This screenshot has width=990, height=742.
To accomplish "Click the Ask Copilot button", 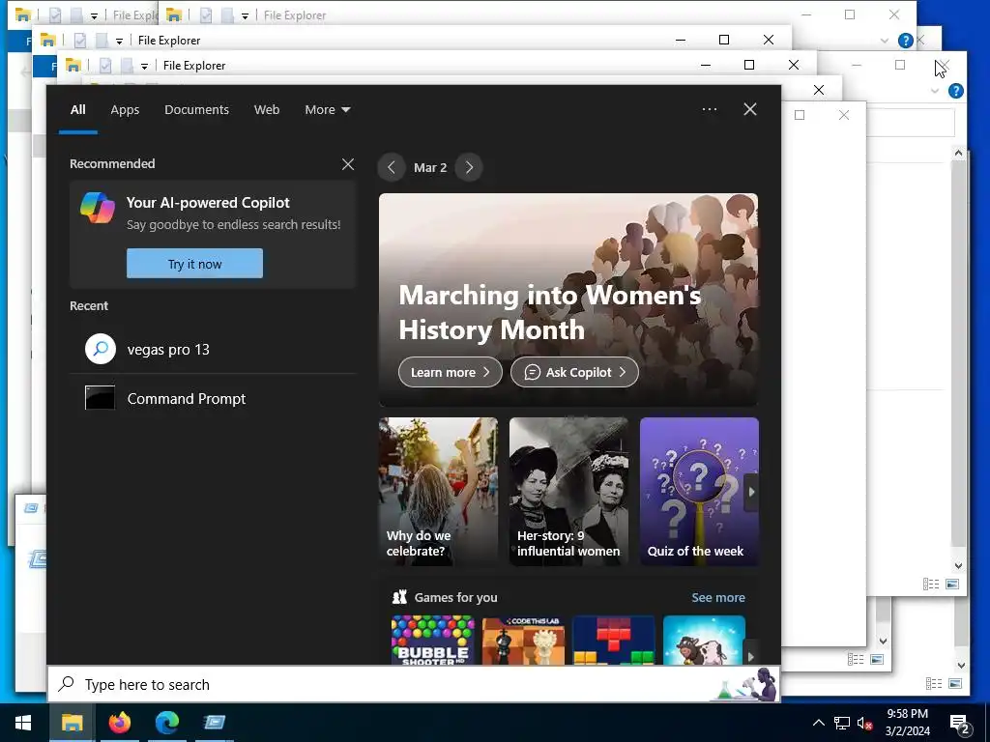I will 574,372.
